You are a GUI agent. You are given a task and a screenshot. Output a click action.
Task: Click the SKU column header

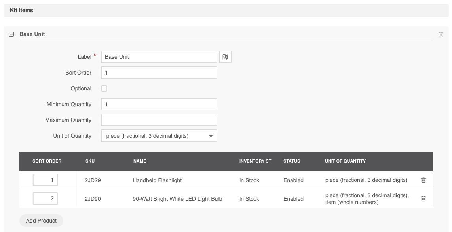coord(90,161)
